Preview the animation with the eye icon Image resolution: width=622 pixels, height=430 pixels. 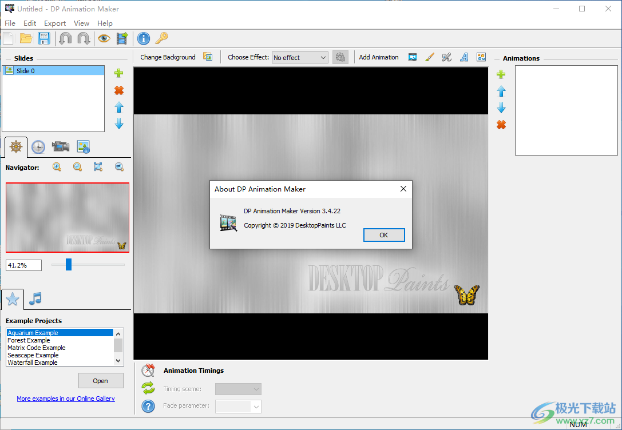click(x=104, y=38)
